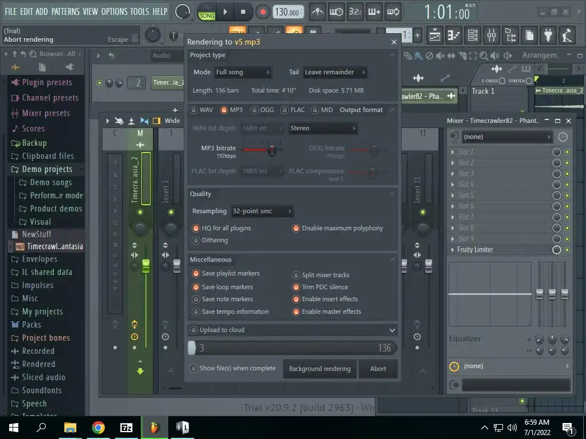
Task: Enable Show file(s) when complete
Action: pos(233,369)
